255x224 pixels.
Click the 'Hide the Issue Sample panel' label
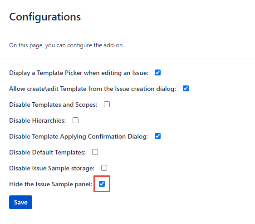51,184
